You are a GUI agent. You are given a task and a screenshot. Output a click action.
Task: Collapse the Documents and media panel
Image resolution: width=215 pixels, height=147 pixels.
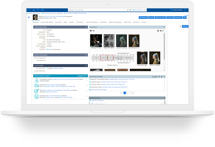point(164,76)
